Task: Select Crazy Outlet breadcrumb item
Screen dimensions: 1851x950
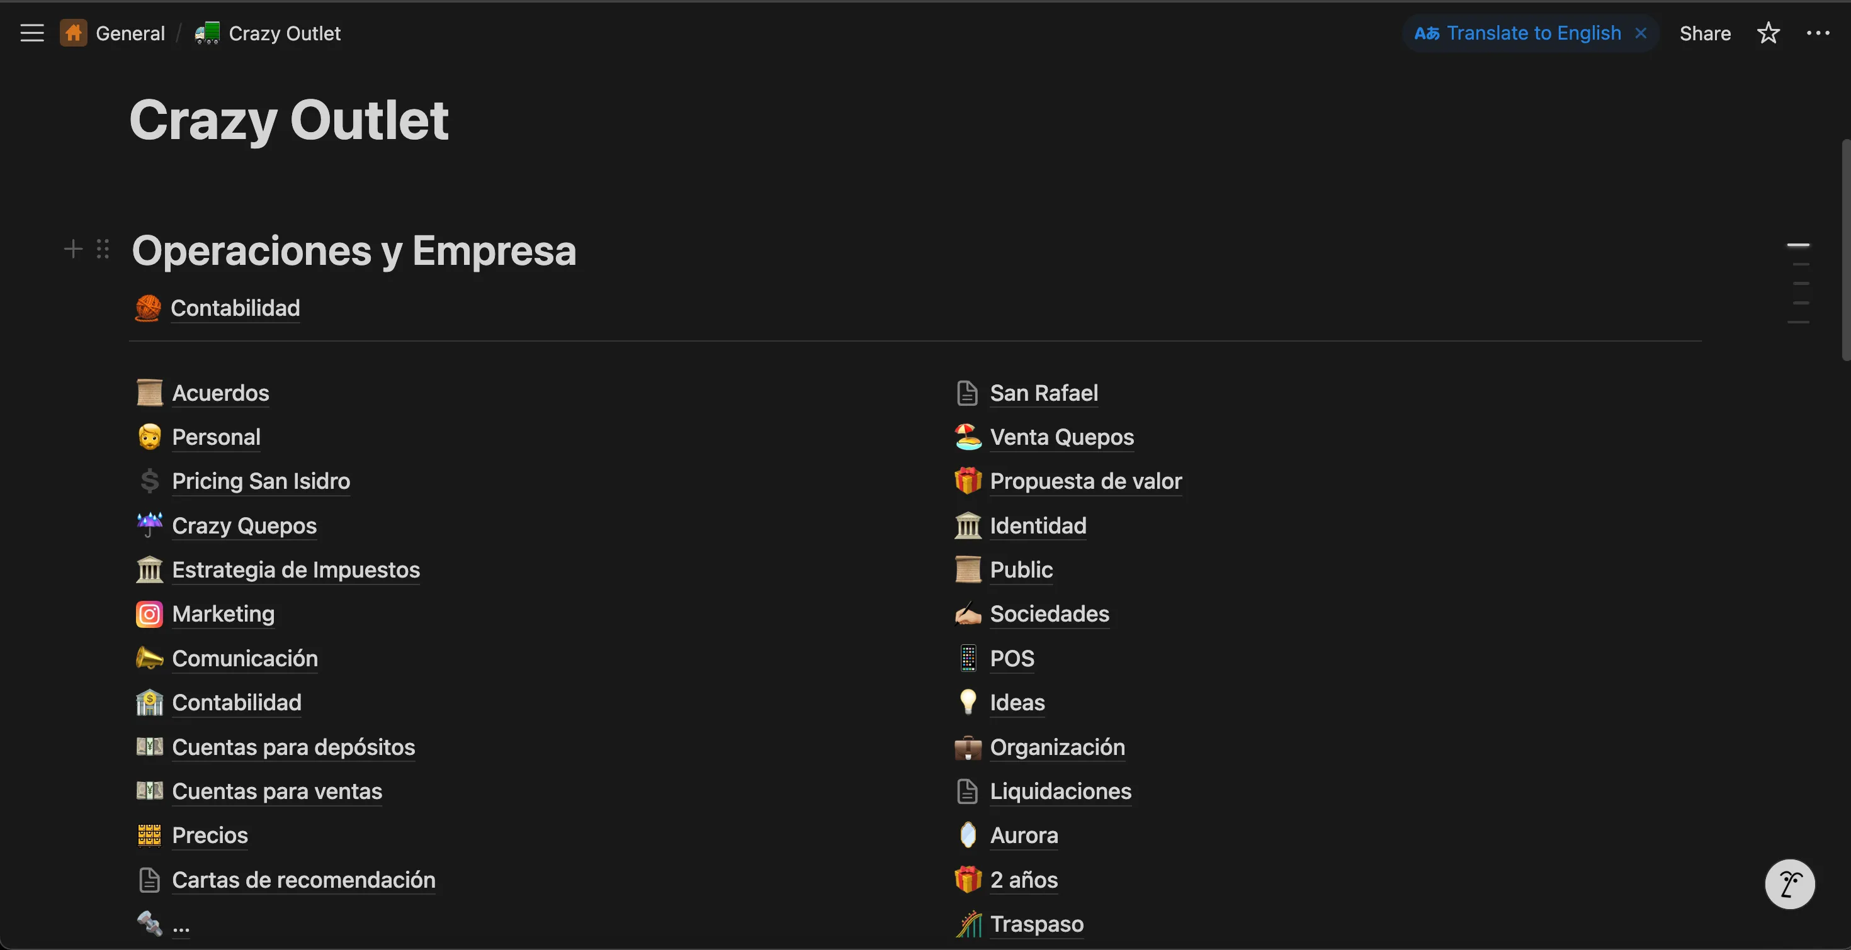Action: point(284,33)
